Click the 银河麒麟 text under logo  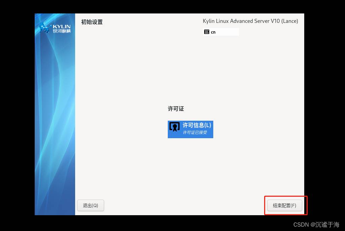click(62, 31)
